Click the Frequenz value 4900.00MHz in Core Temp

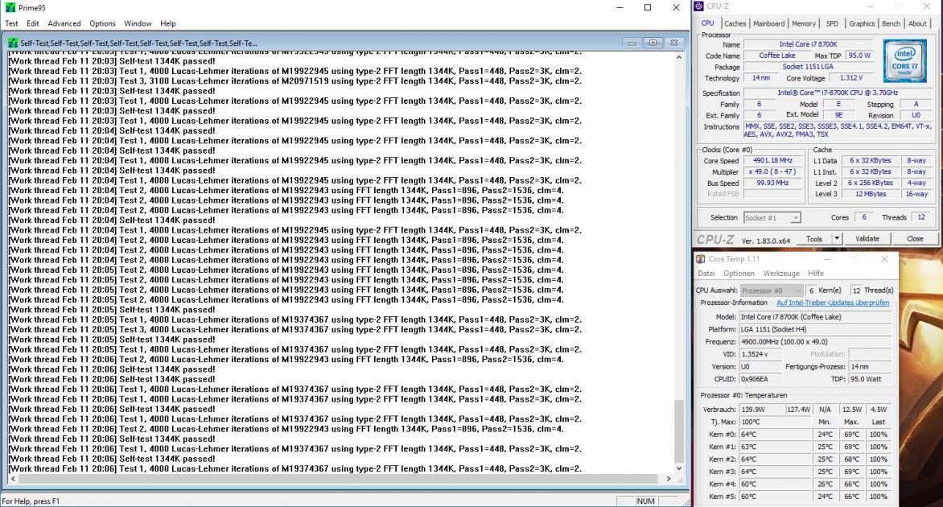tap(814, 341)
